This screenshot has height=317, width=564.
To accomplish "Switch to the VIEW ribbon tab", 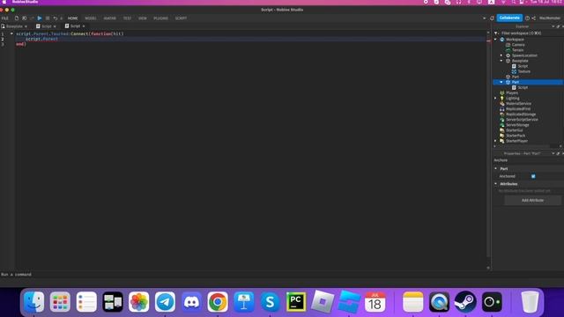I will pyautogui.click(x=143, y=18).
